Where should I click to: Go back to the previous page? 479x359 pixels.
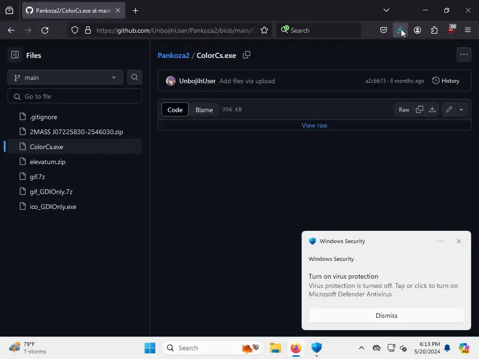11,30
